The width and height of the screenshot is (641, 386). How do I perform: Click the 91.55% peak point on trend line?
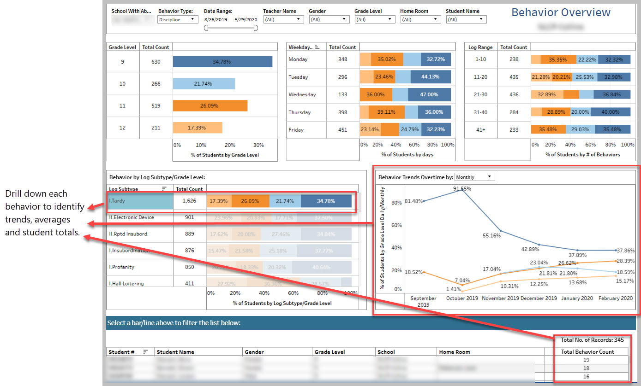point(462,191)
